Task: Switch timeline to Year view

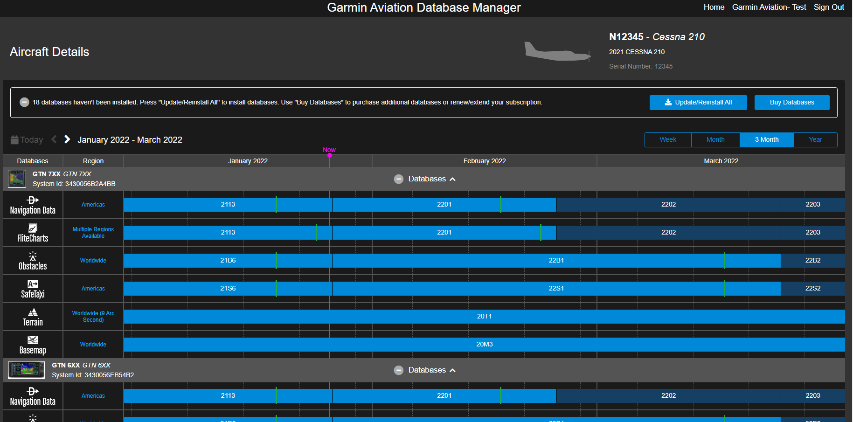Action: (x=815, y=140)
